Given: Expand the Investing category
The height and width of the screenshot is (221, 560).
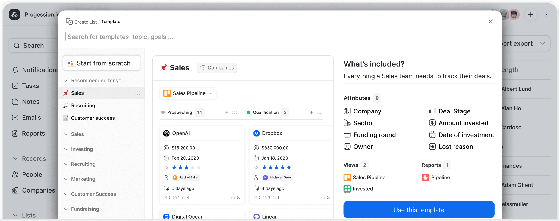Looking at the screenshot, I should pos(66,149).
